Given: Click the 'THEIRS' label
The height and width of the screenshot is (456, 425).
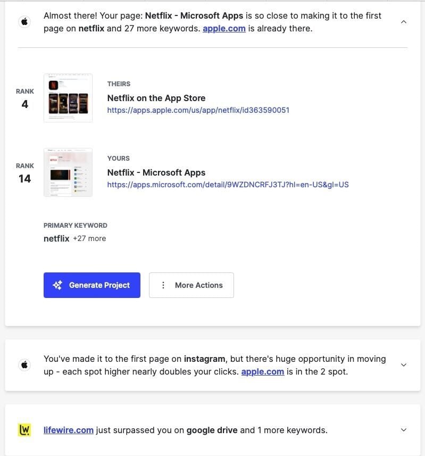Looking at the screenshot, I should 119,84.
